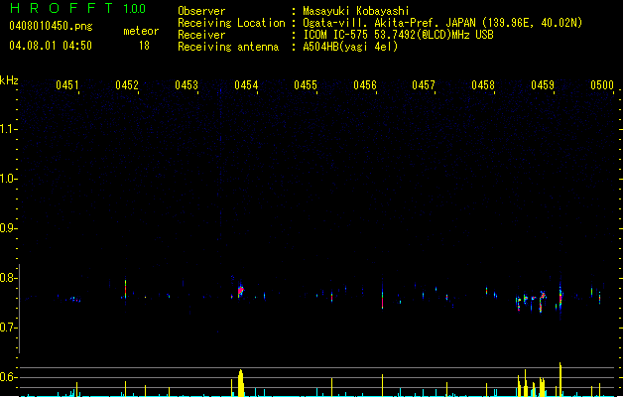Click the 0452 time marker
The width and height of the screenshot is (624, 397).
(127, 85)
